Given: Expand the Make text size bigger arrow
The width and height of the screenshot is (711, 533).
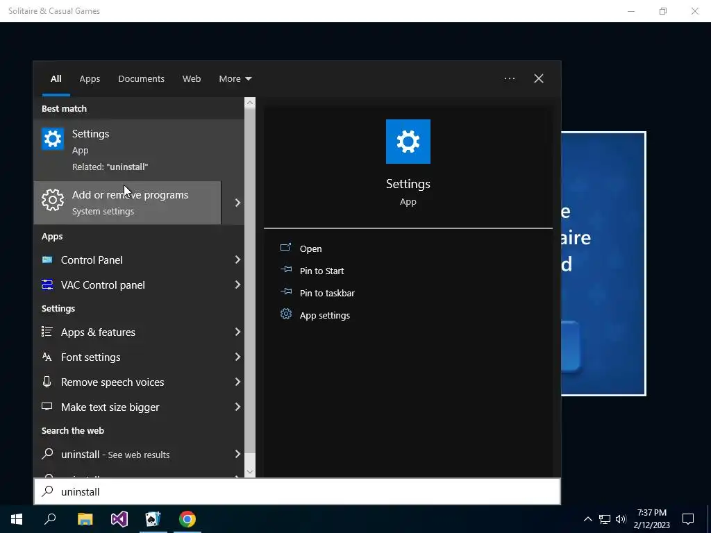Looking at the screenshot, I should click(x=237, y=407).
